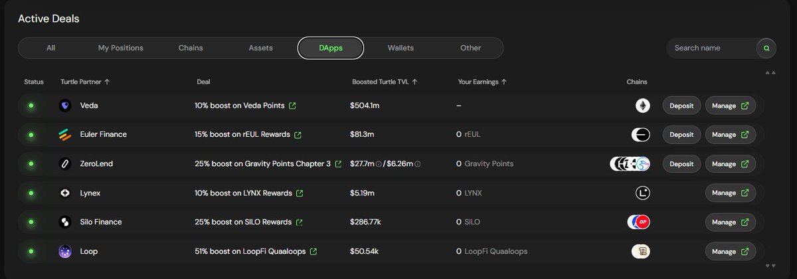
Task: Click the green status dot for ZeroLend
Action: coord(31,163)
